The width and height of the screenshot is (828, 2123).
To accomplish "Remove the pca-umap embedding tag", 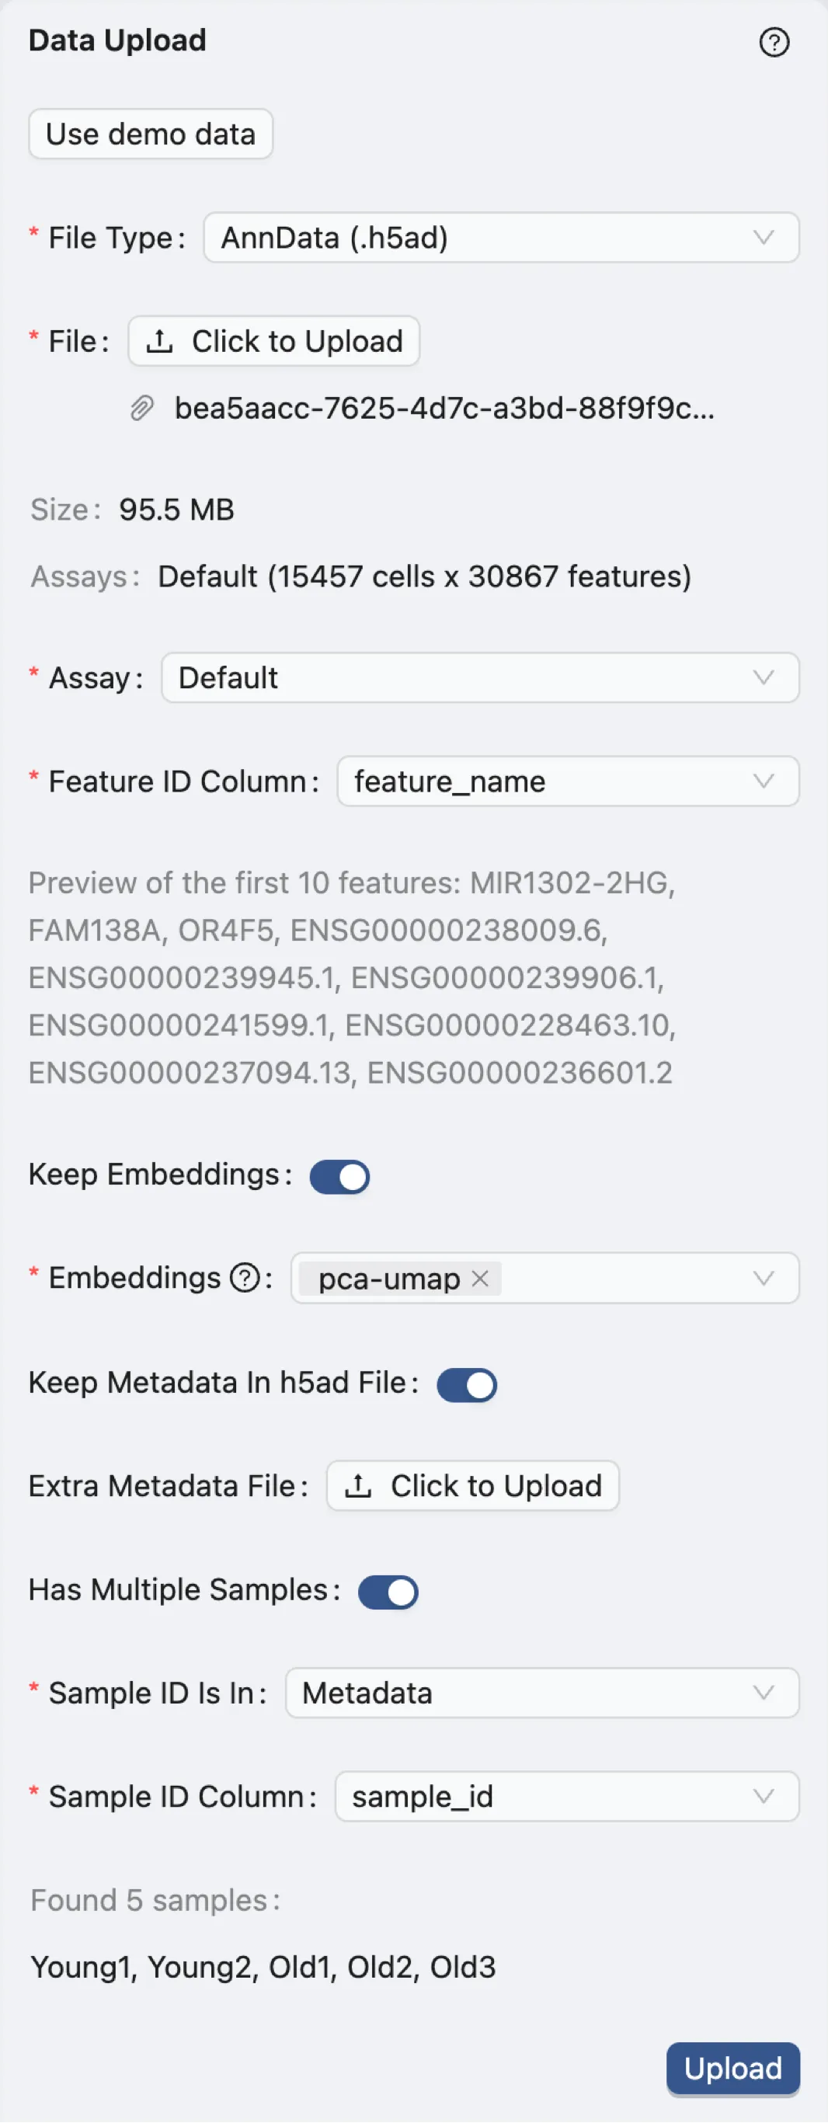I will (480, 1279).
